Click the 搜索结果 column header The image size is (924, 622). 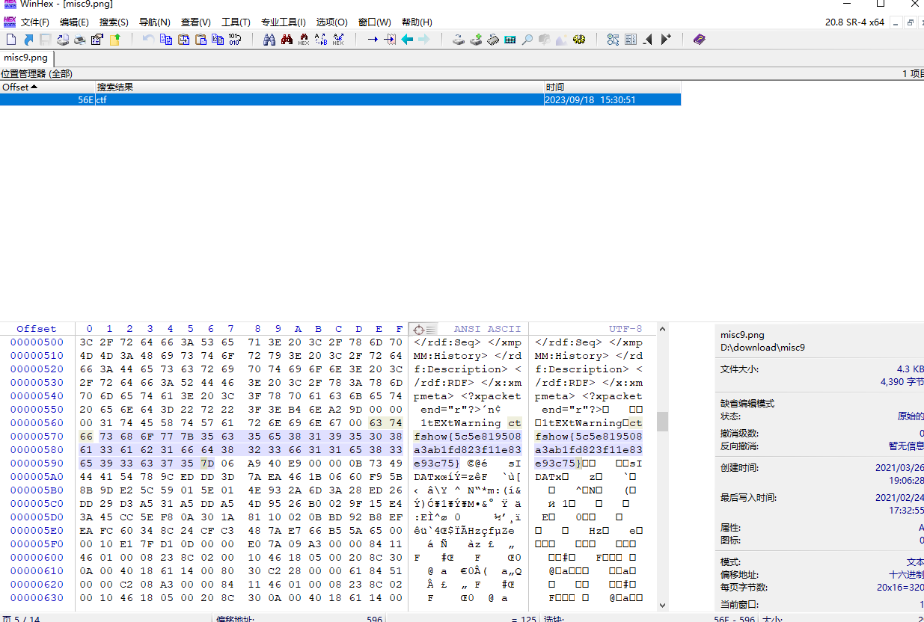[x=320, y=87]
